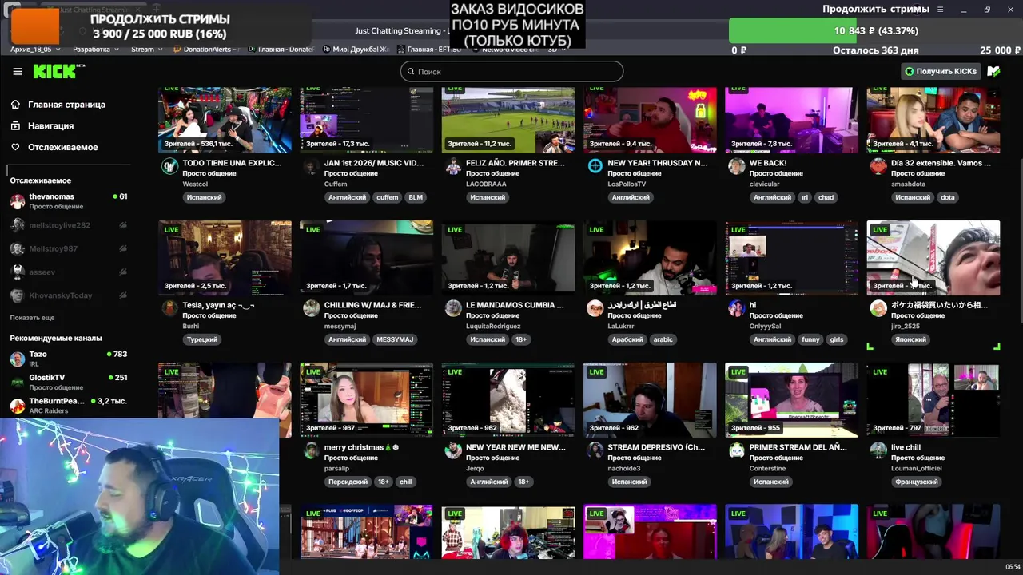Click LACOBRAAA streamer avatar
1023x575 pixels.
click(453, 166)
